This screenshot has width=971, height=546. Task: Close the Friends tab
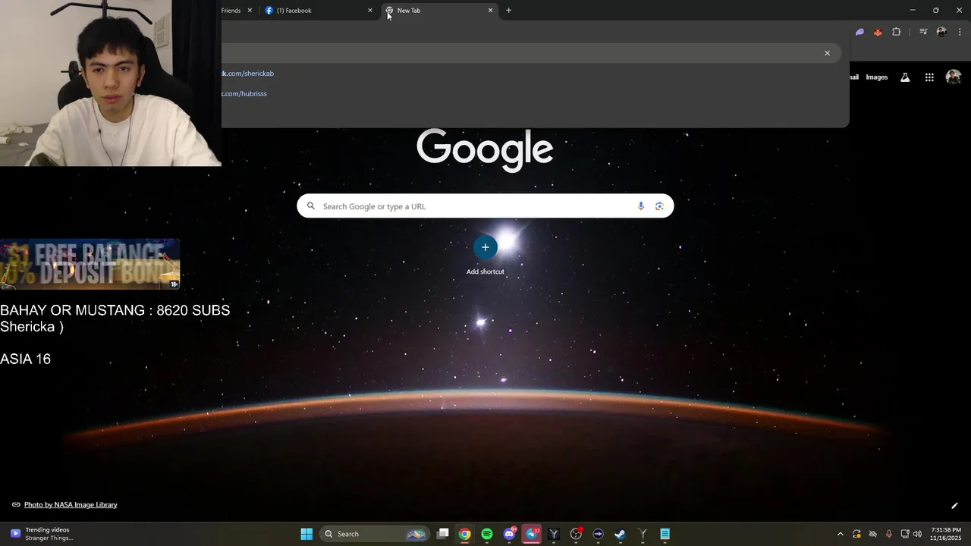tap(250, 11)
